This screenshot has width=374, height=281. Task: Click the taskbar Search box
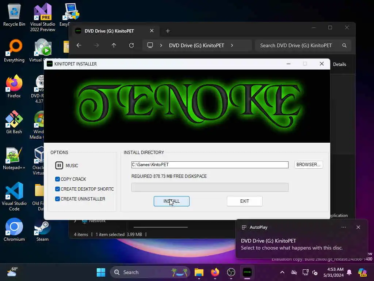click(x=150, y=272)
